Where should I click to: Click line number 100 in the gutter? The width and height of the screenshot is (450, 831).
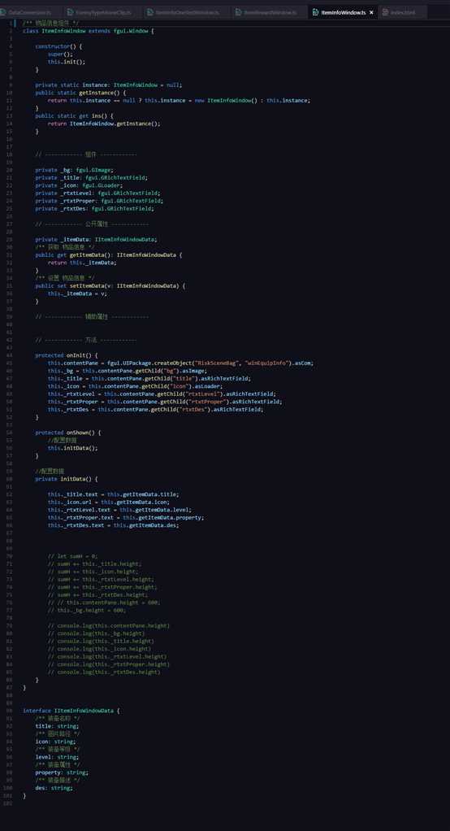9,788
